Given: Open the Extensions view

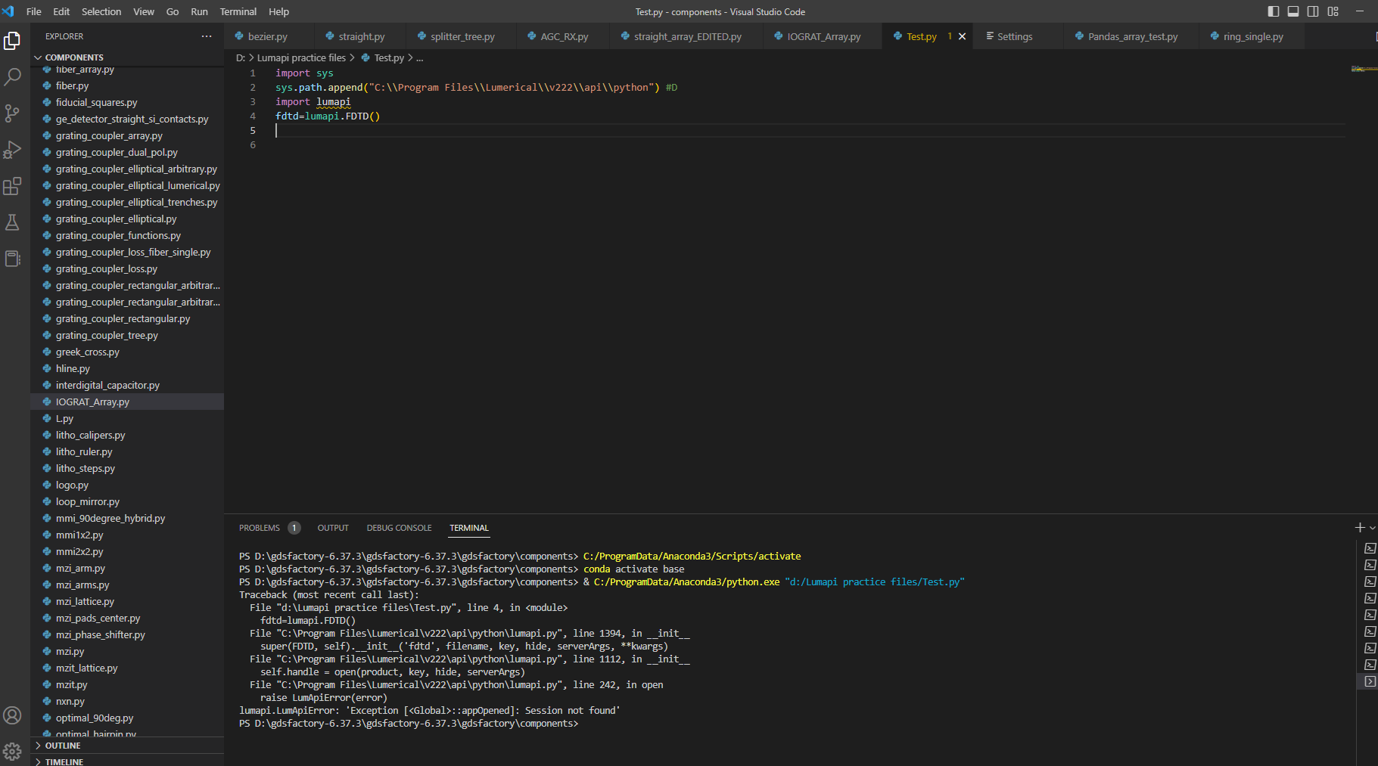Looking at the screenshot, I should click(12, 186).
